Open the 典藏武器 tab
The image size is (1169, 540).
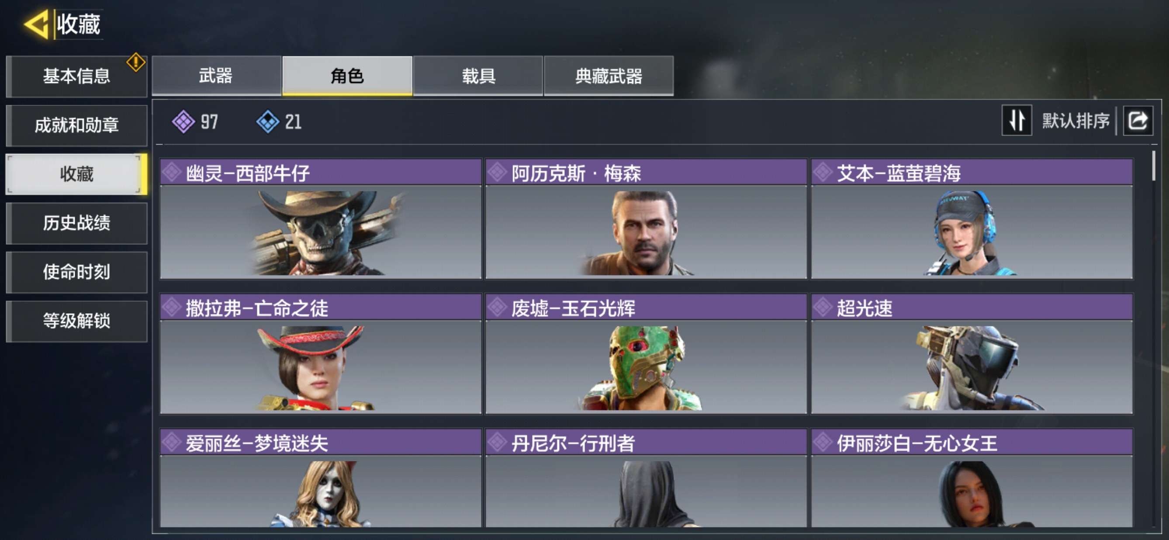609,76
